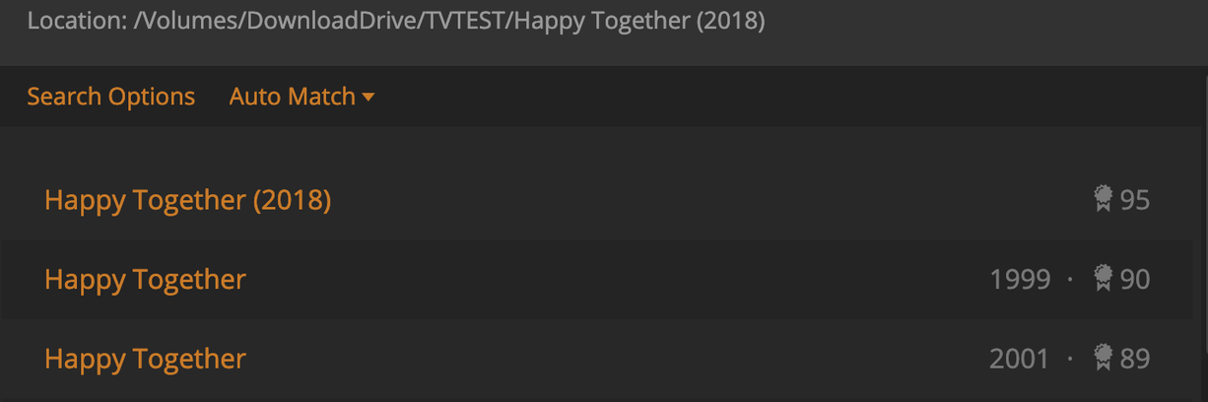Open Search Options
The image size is (1208, 402).
[110, 97]
